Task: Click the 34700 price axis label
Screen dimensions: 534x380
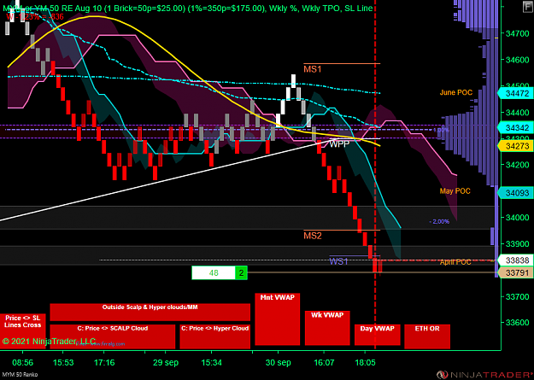Action: coord(517,33)
